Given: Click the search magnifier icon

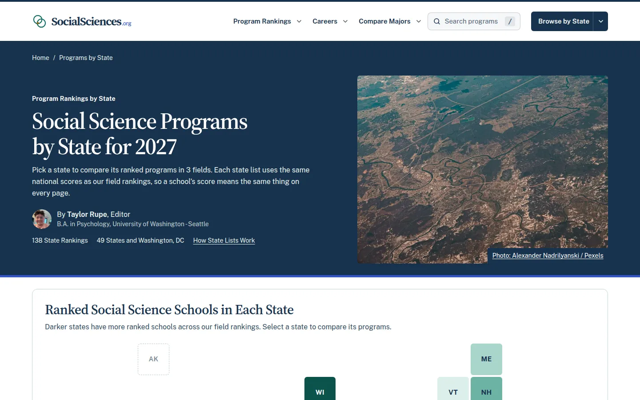Looking at the screenshot, I should pos(437,21).
